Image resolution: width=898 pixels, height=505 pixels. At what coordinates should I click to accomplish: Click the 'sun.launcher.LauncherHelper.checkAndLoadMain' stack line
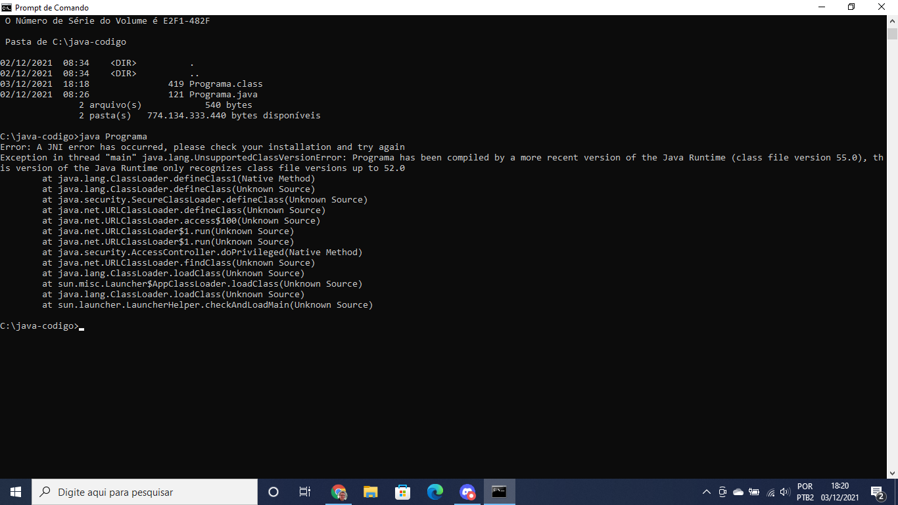click(x=208, y=305)
